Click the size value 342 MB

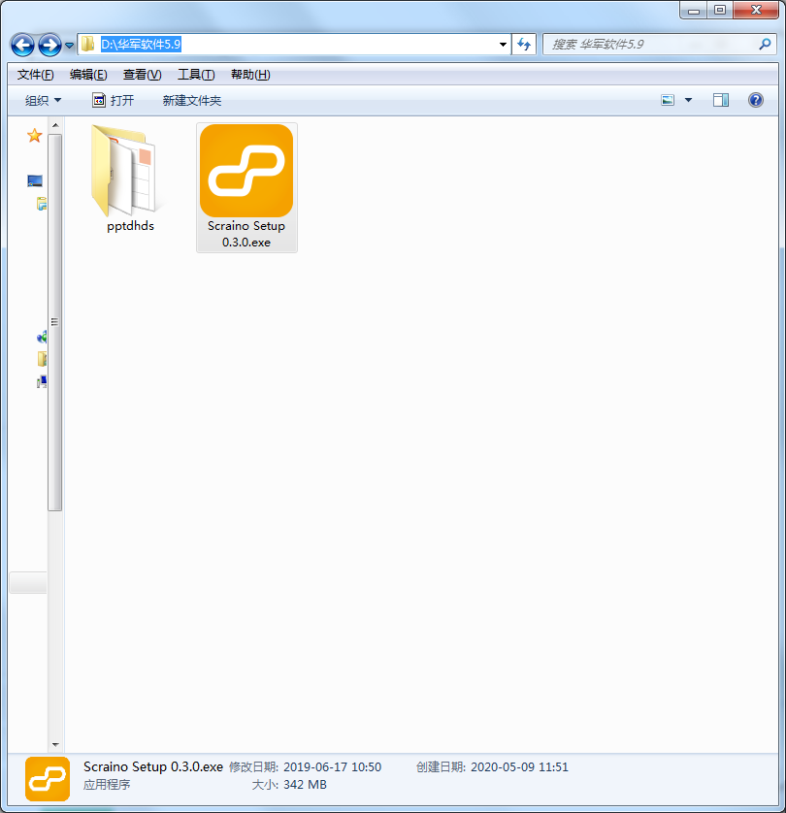(x=305, y=785)
